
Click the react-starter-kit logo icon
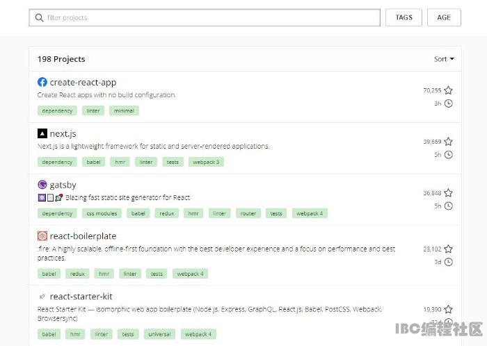(42, 297)
